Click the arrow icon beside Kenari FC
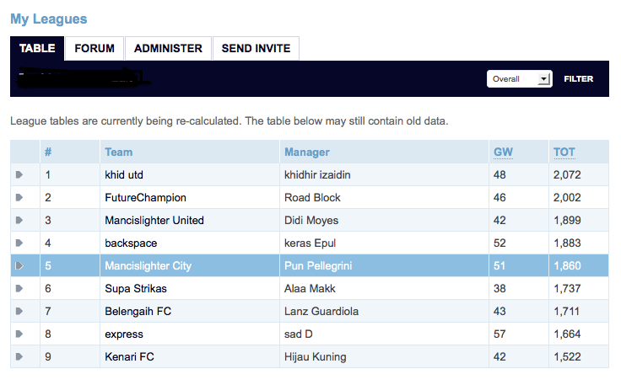621x385 pixels. (19, 356)
